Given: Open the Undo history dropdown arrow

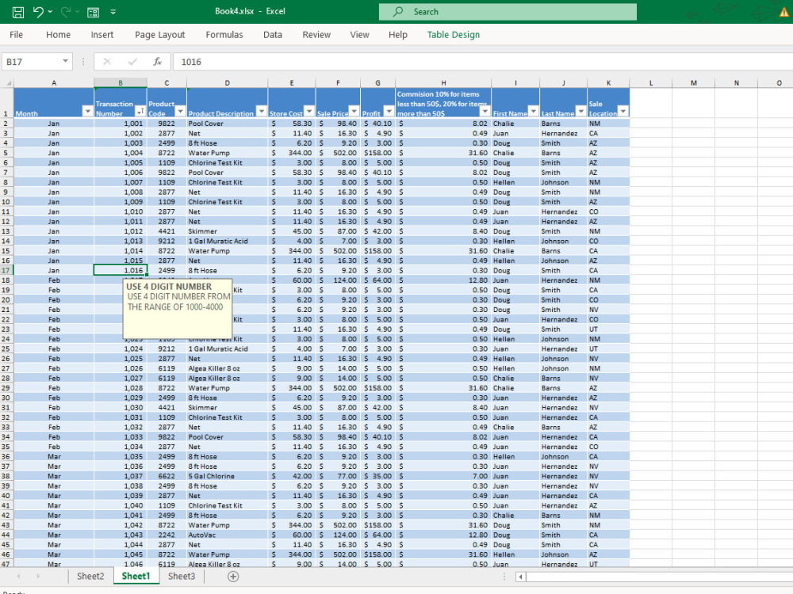Looking at the screenshot, I should 50,12.
